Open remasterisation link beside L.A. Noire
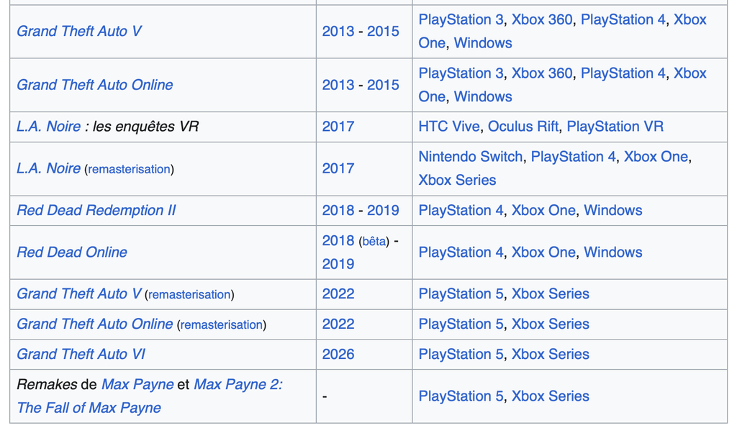This screenshot has height=433, width=737. 130,169
